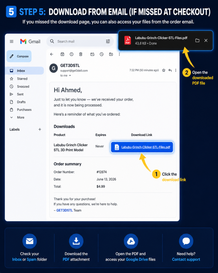Click the search magnifier icon
The image size is (218, 273).
pyautogui.click(x=52, y=41)
